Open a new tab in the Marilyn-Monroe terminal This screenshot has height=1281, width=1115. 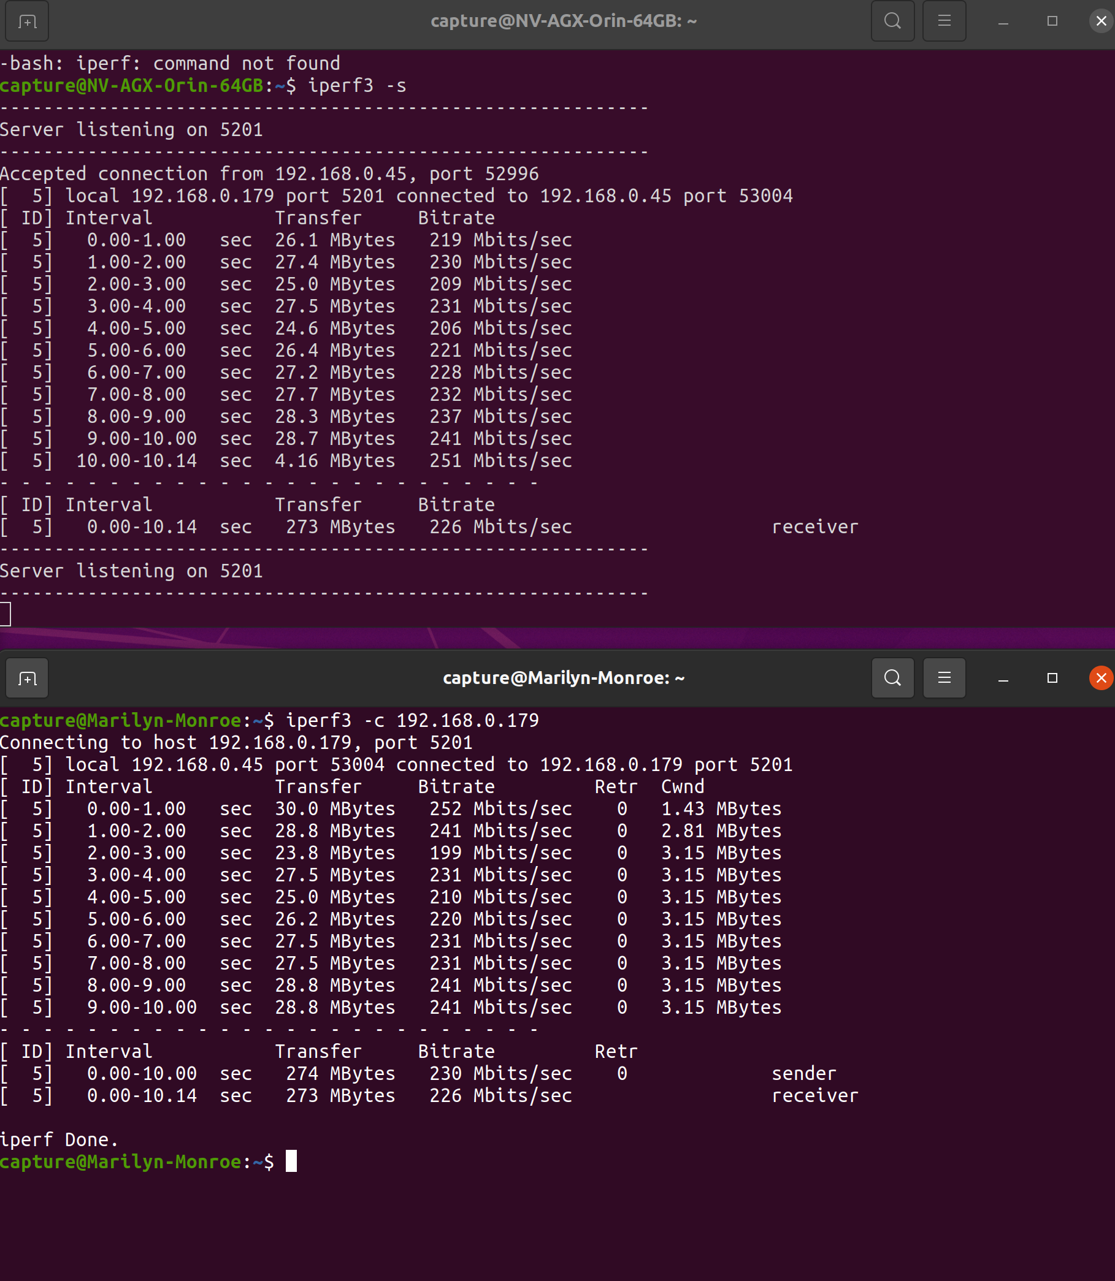coord(27,678)
